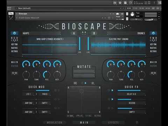This screenshot has height=126, width=168.
Task: Click the output volume slider
Action: click(x=150, y=20)
